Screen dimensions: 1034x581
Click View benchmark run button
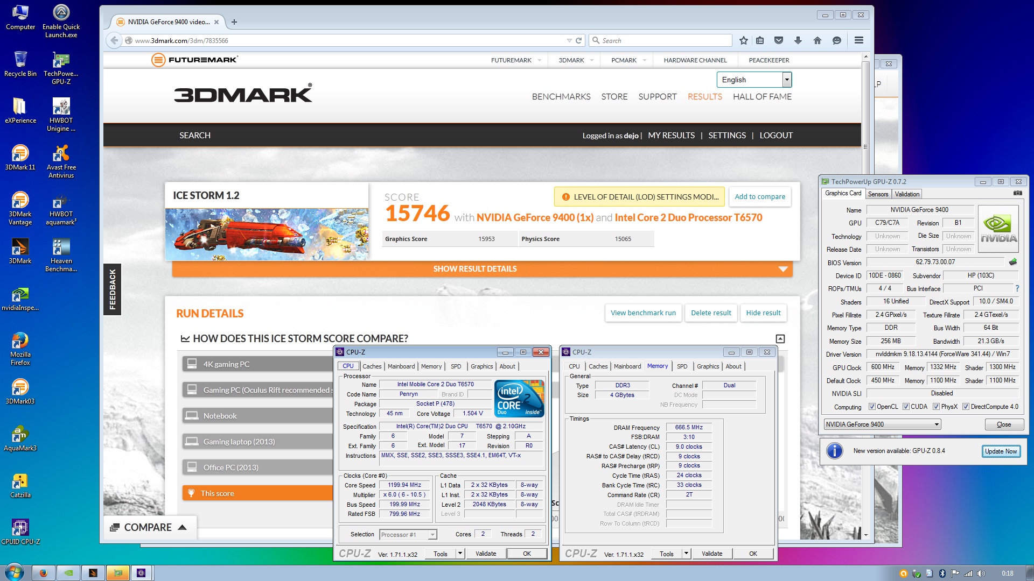643,313
